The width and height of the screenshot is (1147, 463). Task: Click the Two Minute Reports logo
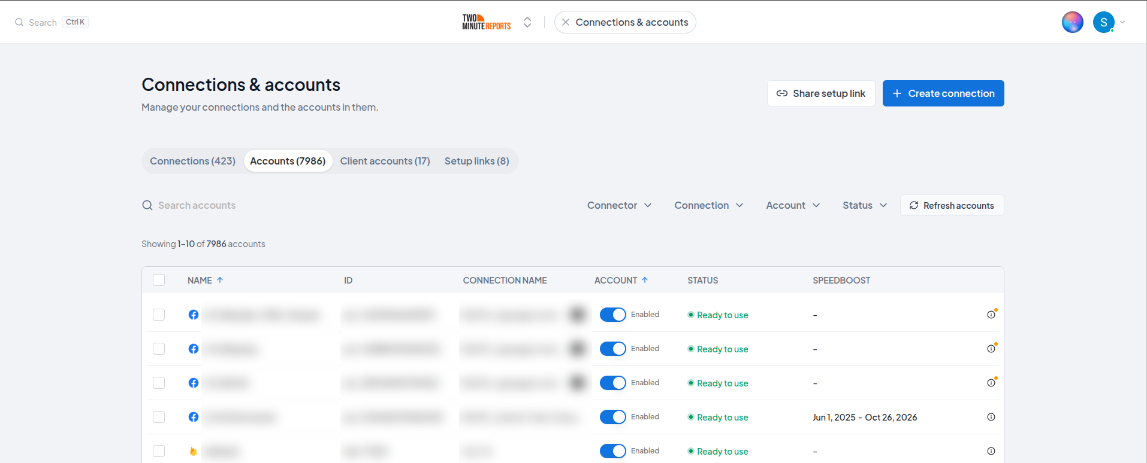click(486, 22)
